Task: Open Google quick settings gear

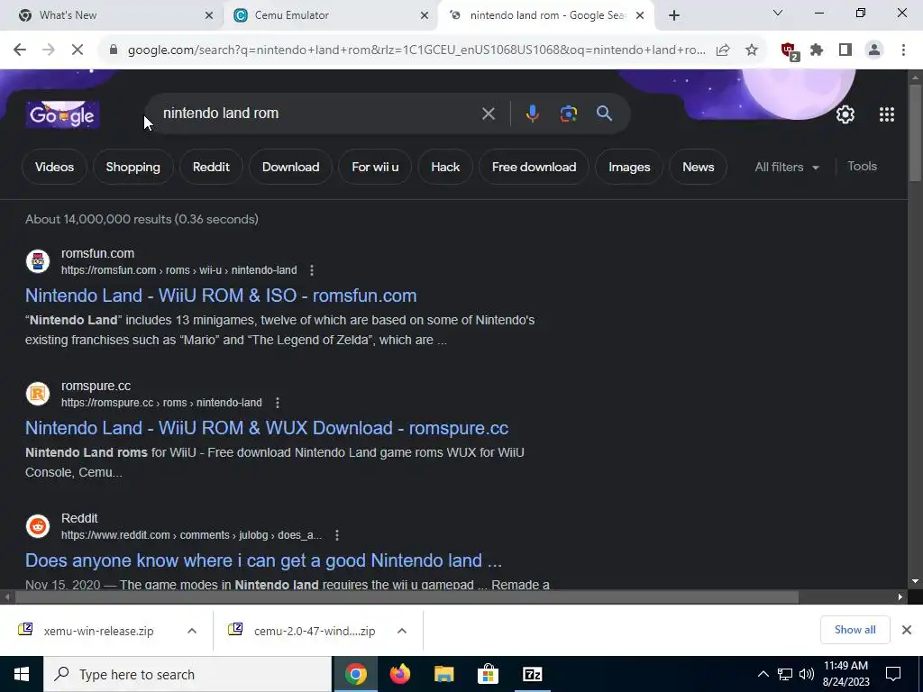Action: pyautogui.click(x=845, y=114)
